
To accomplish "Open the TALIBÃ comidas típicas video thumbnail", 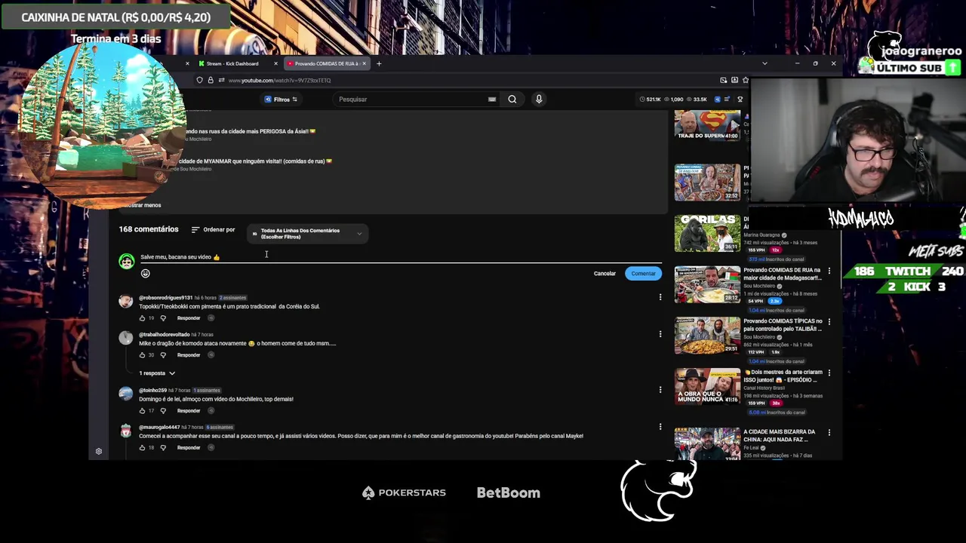I will pos(707,336).
